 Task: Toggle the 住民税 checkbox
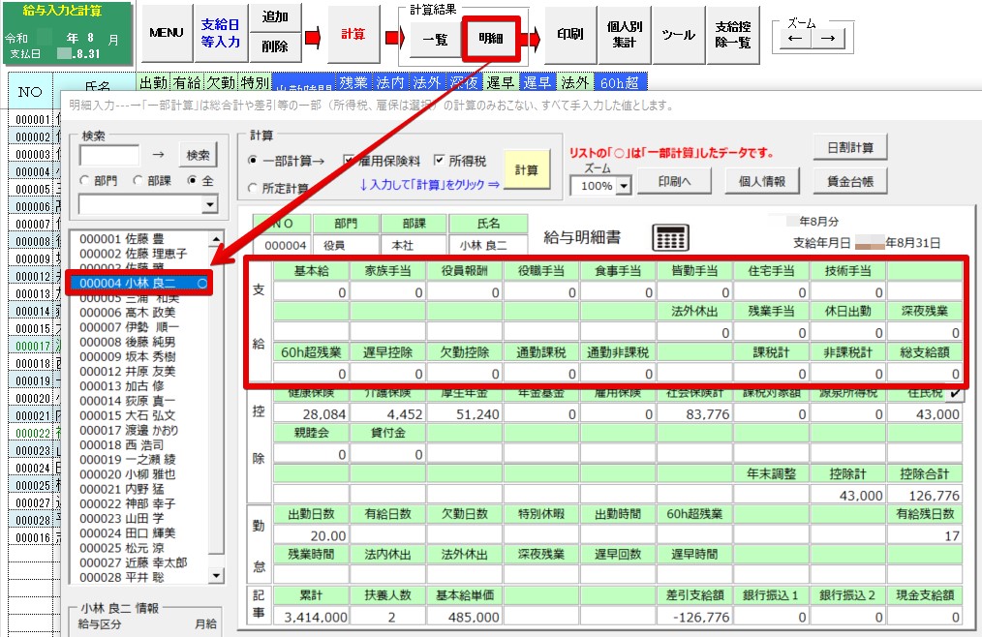tap(957, 393)
